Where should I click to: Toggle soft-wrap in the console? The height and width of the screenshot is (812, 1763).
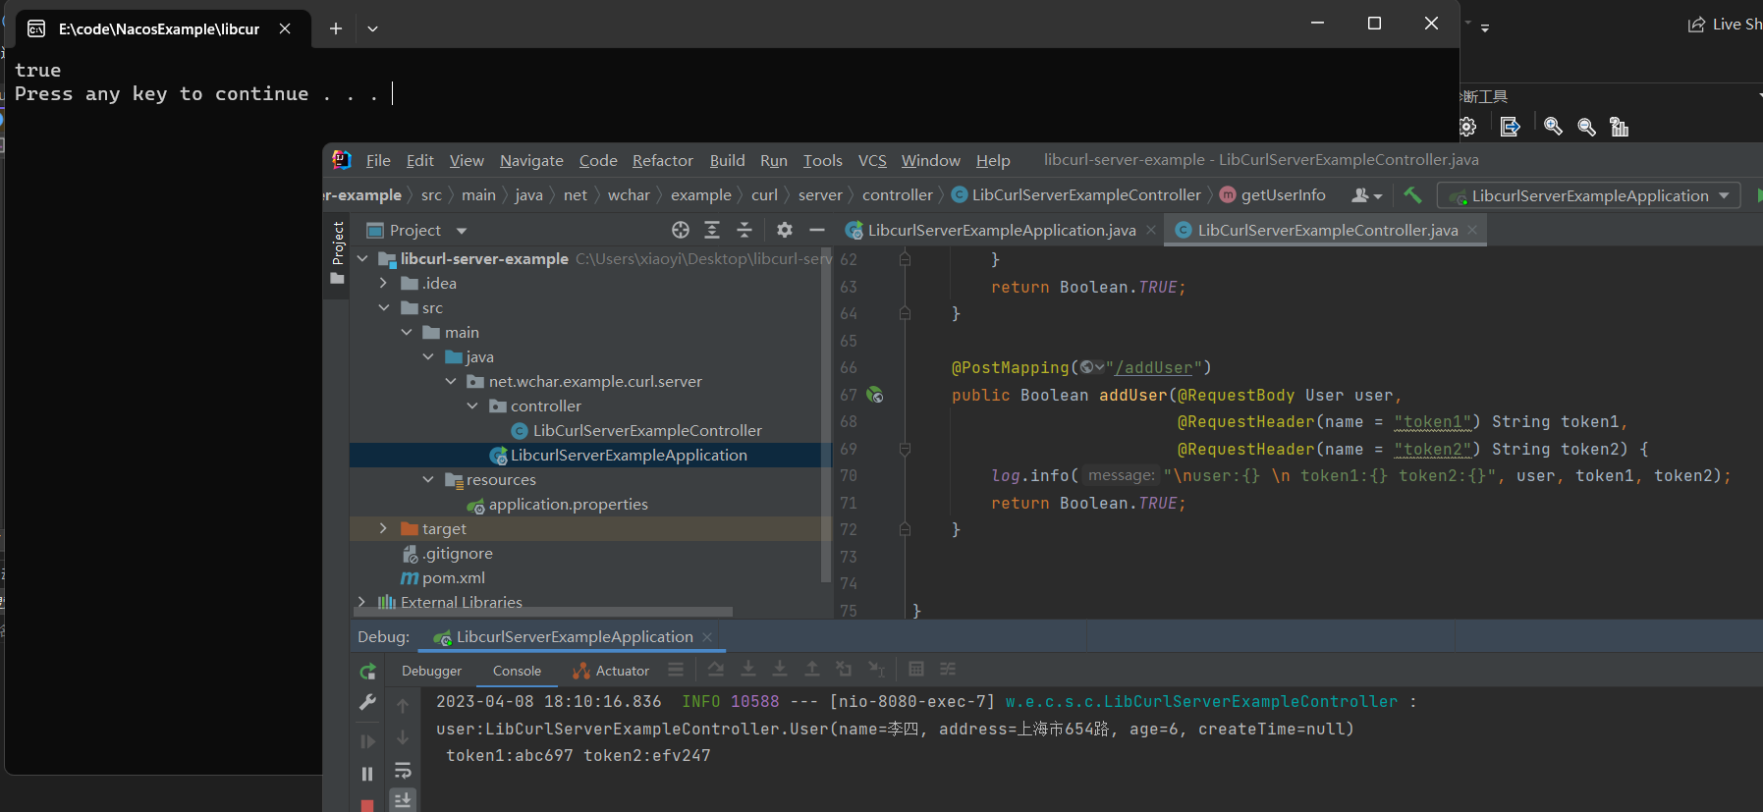click(x=403, y=771)
